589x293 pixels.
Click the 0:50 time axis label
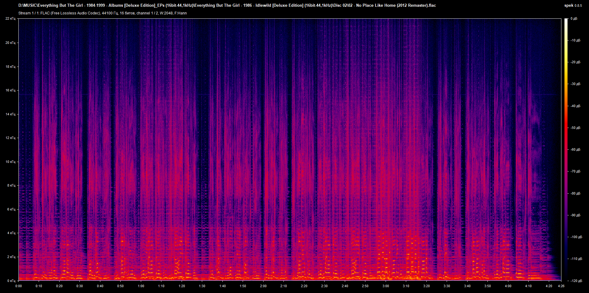pyautogui.click(x=121, y=286)
